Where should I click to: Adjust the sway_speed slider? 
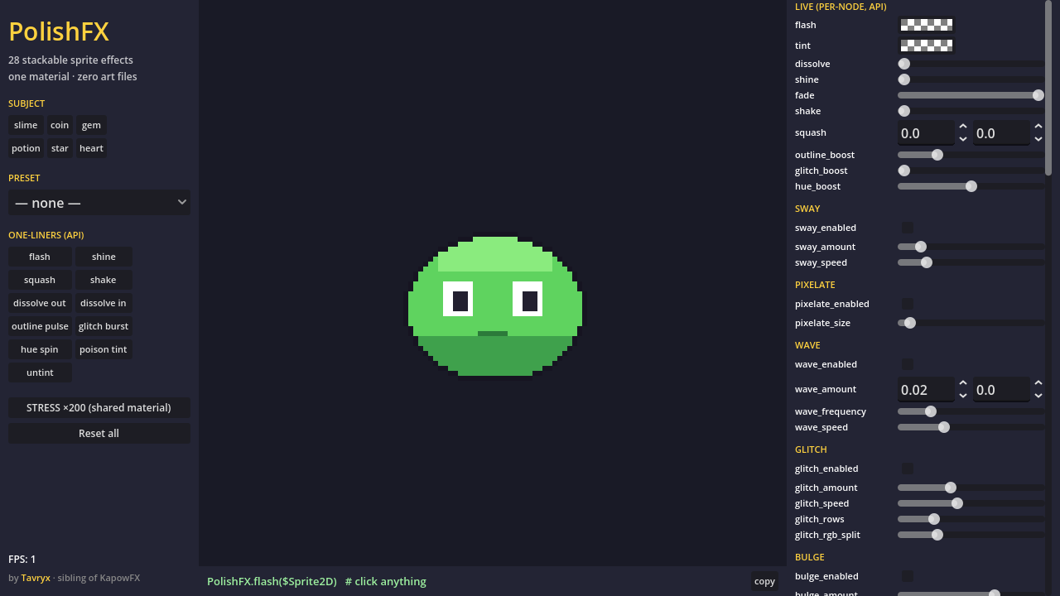pos(971,262)
